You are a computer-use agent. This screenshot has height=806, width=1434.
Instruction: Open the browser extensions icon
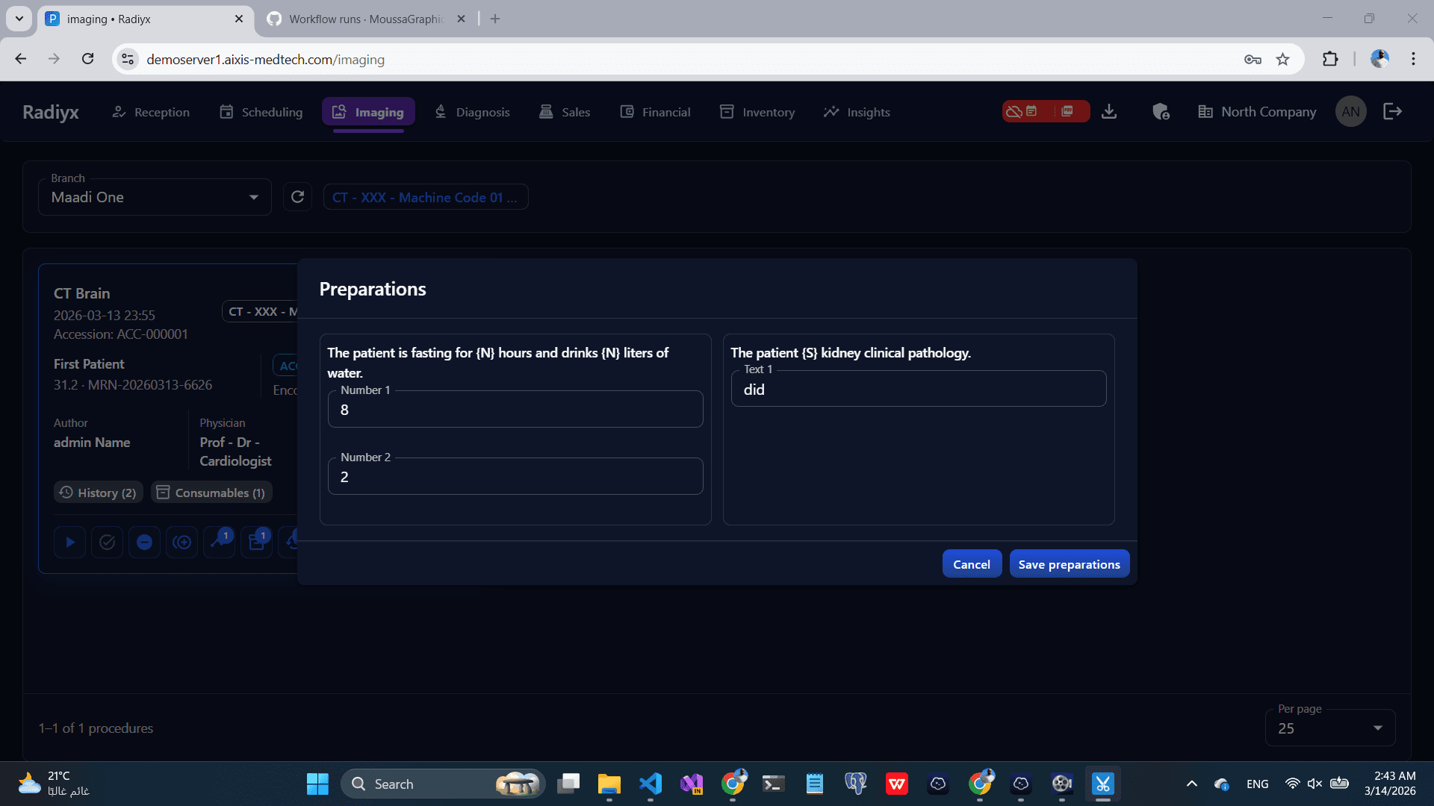[1330, 59]
